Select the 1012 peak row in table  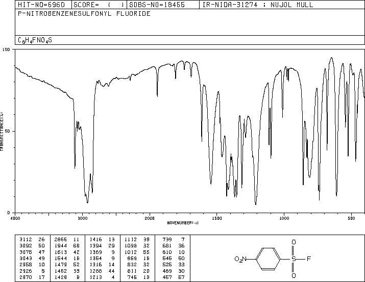click(137, 252)
